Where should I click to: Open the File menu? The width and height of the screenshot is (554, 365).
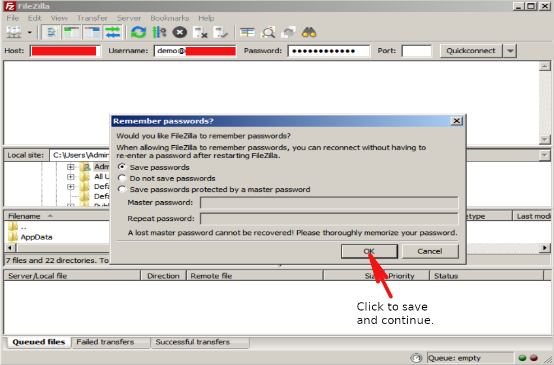coord(13,18)
